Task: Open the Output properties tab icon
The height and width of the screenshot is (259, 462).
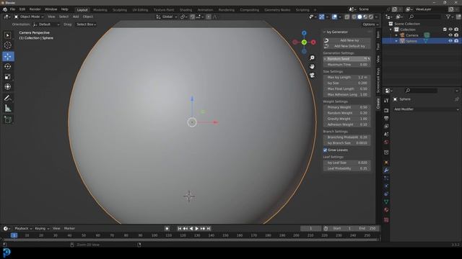Action: 386,118
